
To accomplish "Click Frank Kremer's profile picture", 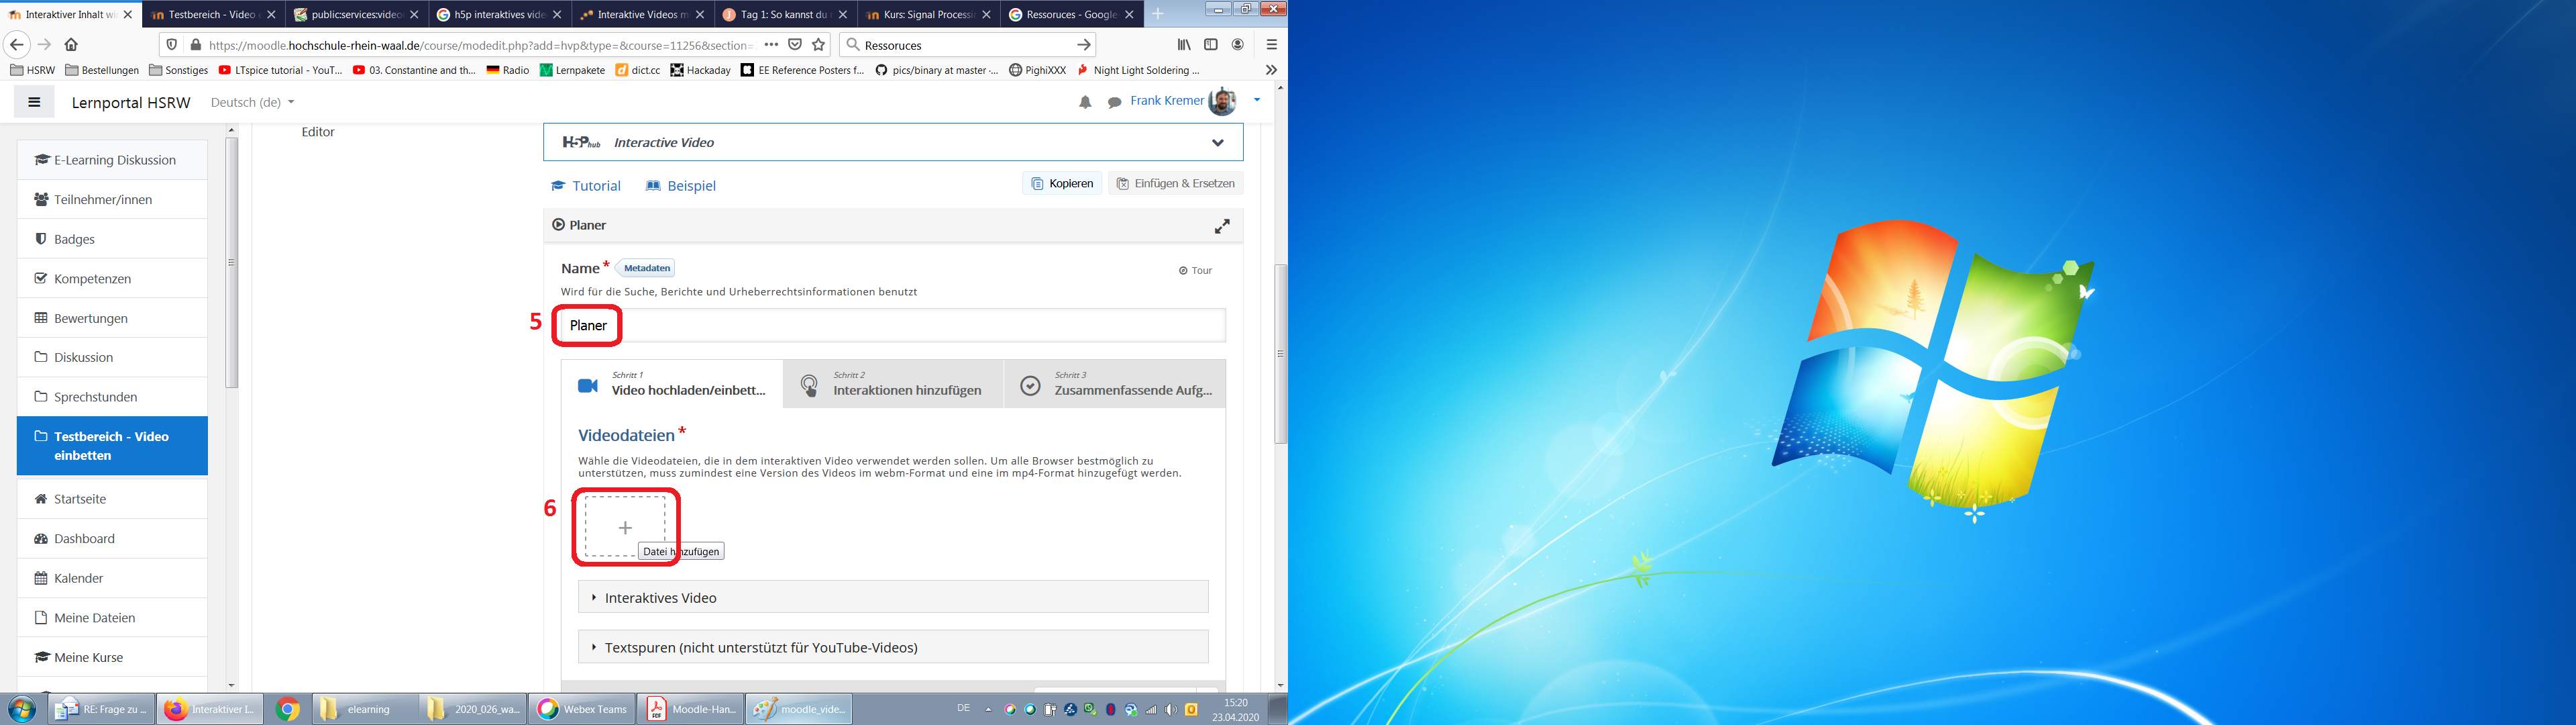I will coord(1223,101).
